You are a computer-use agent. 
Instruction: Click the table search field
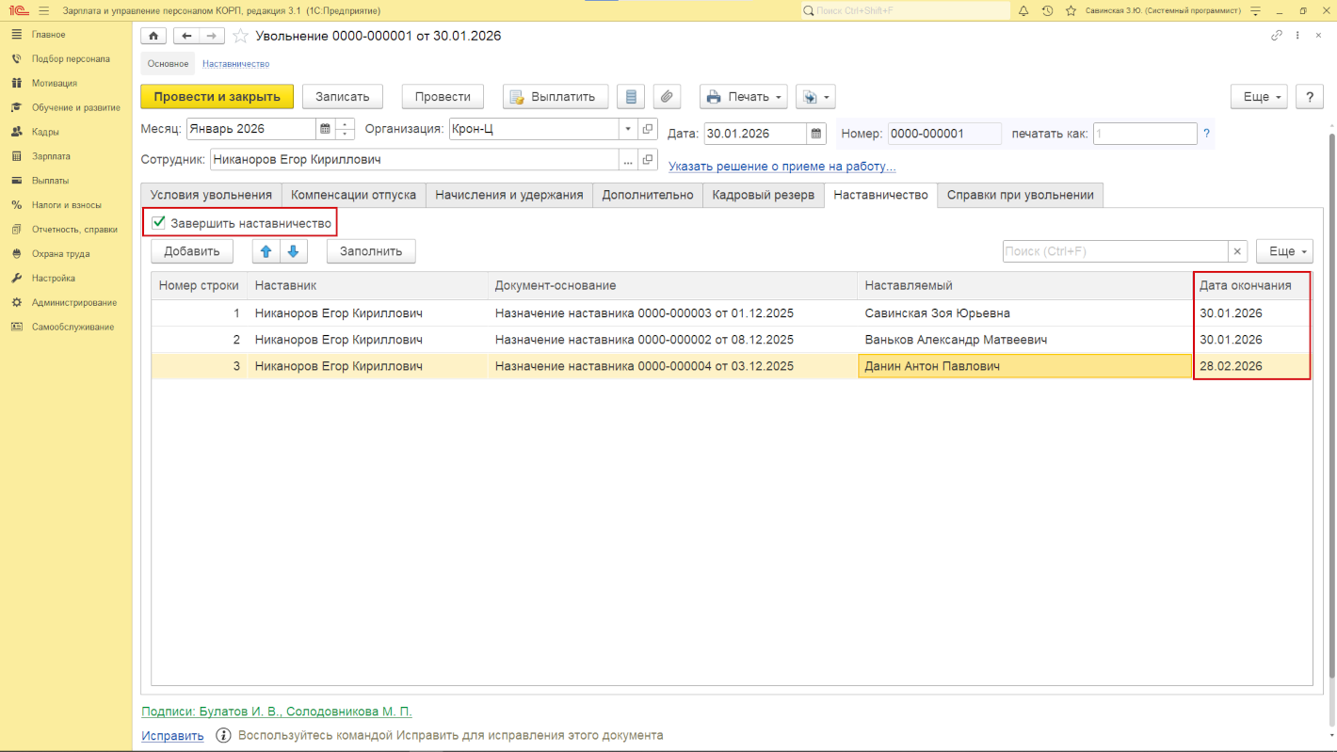tap(1115, 251)
